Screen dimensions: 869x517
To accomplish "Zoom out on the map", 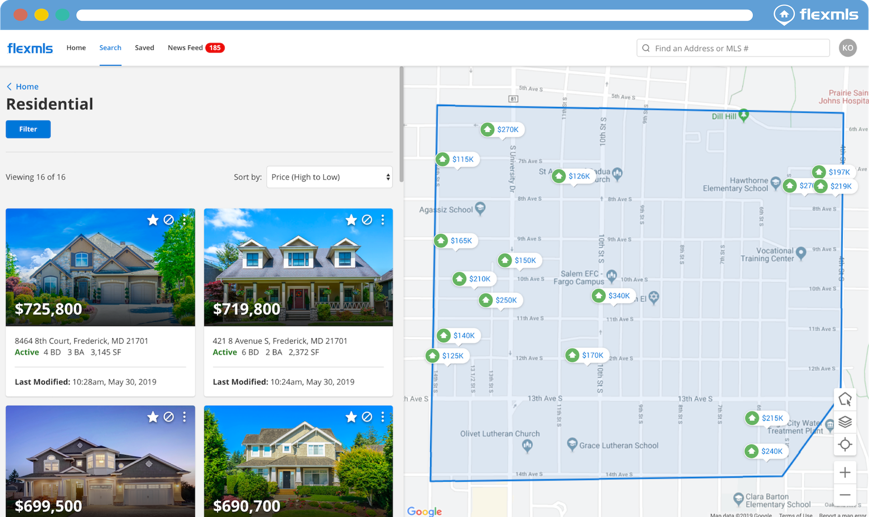I will point(845,495).
